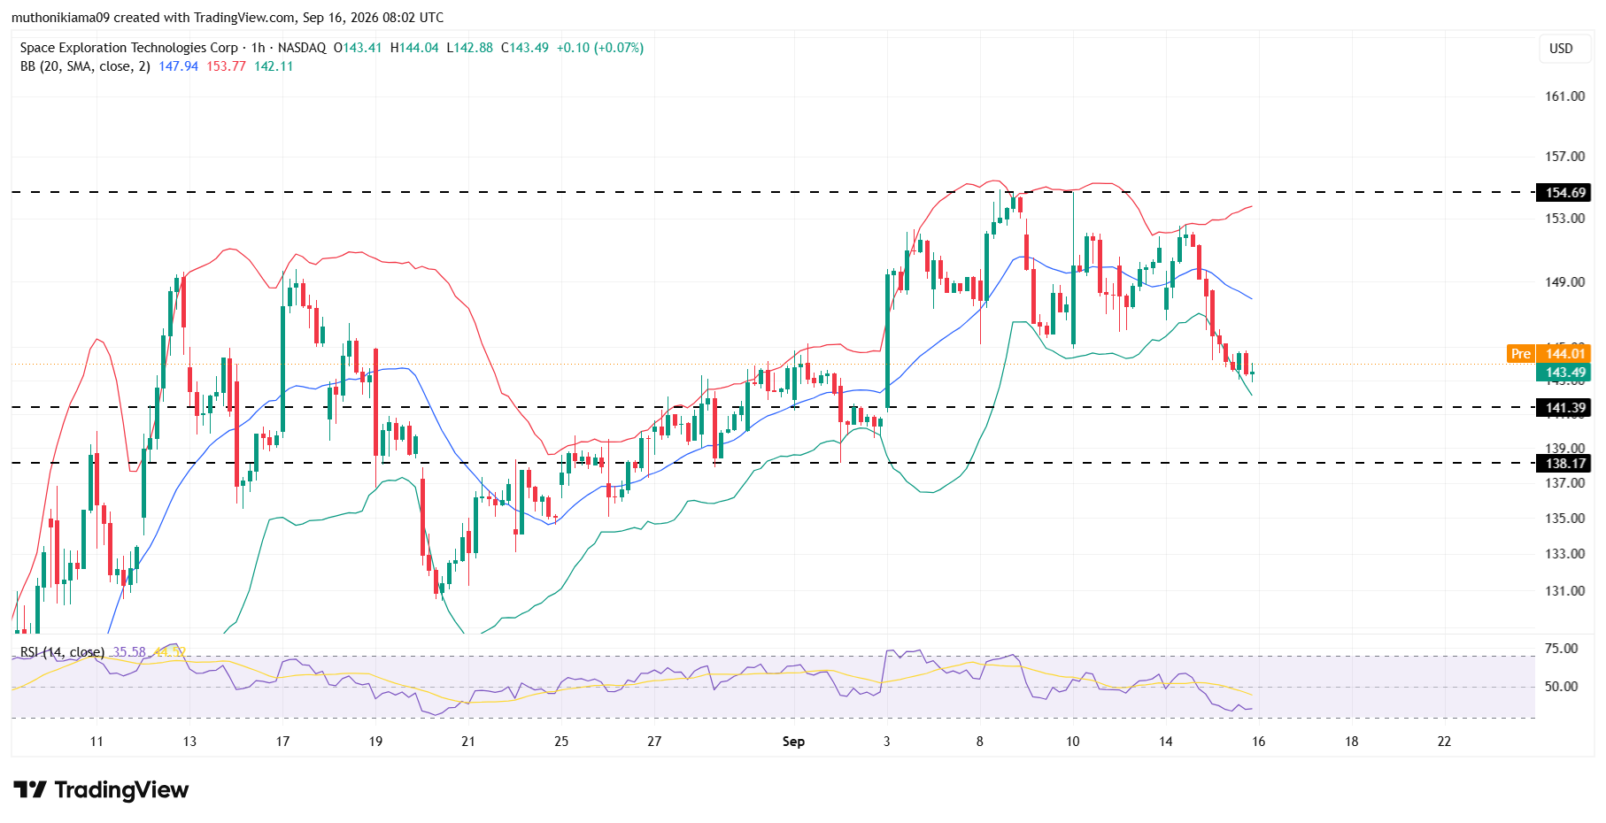
Task: Select the Space Exploration Technologies Corp symbol title
Action: pyautogui.click(x=129, y=48)
